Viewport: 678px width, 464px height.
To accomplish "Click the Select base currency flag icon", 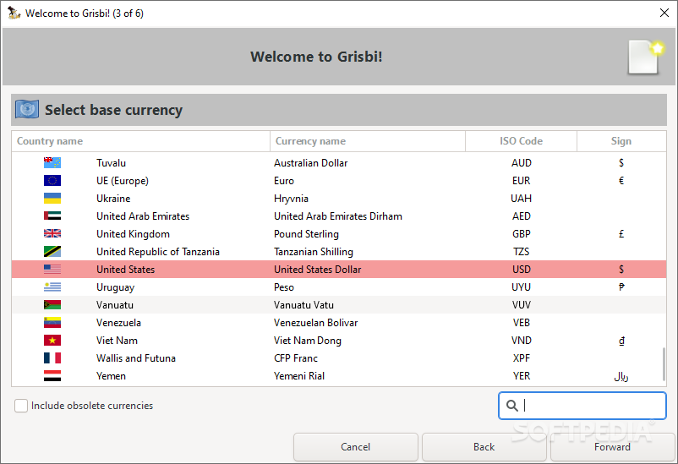I will point(27,109).
